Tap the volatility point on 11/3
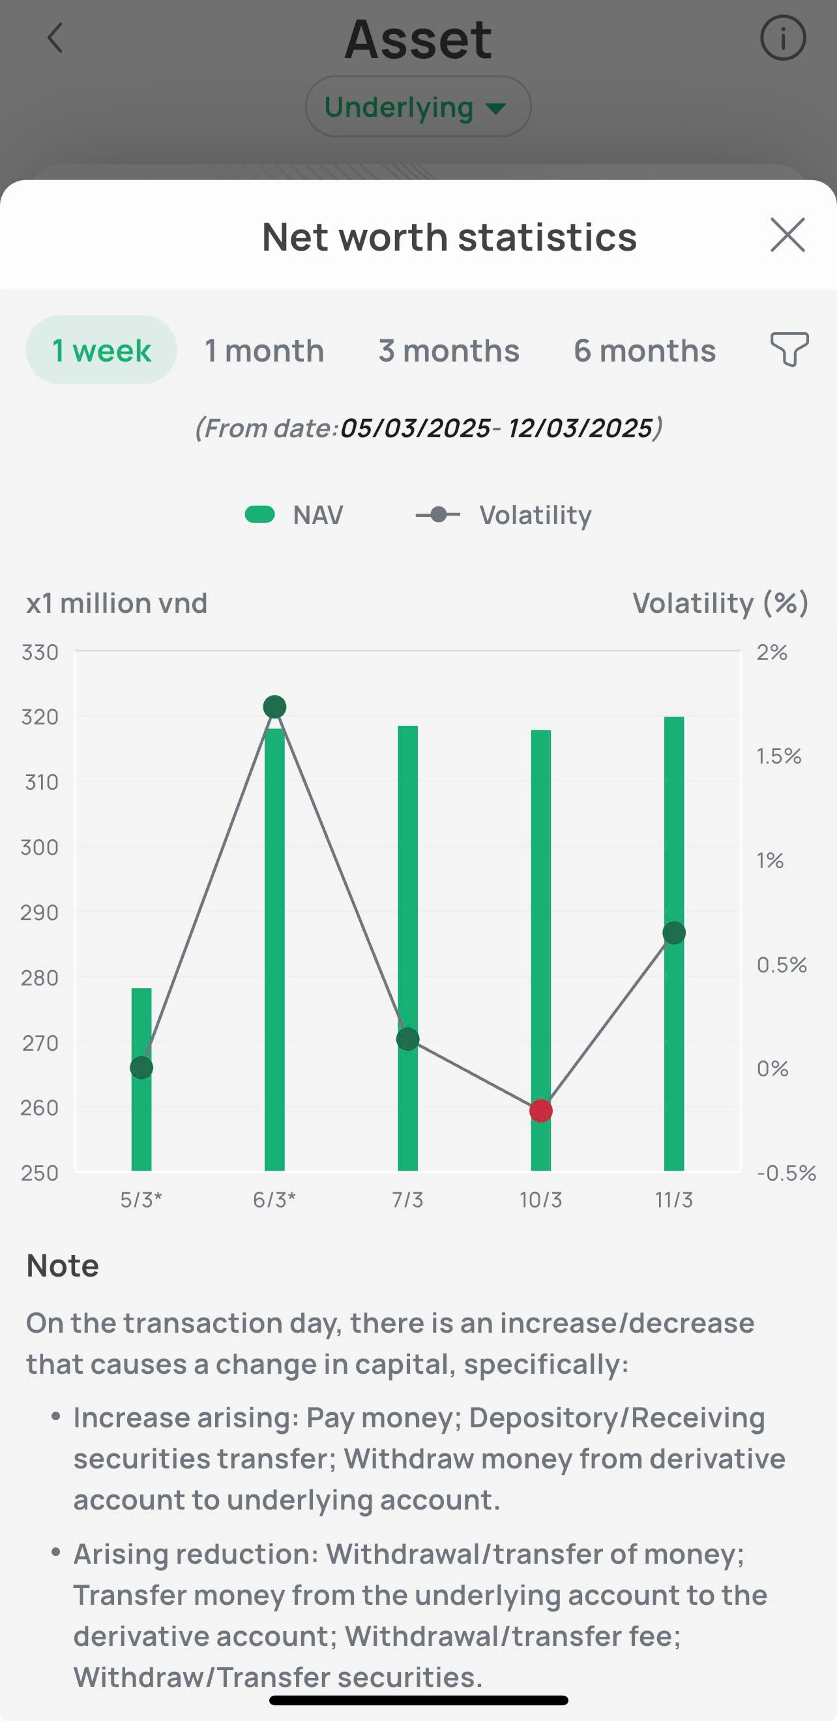This screenshot has width=837, height=1721. pyautogui.click(x=674, y=933)
